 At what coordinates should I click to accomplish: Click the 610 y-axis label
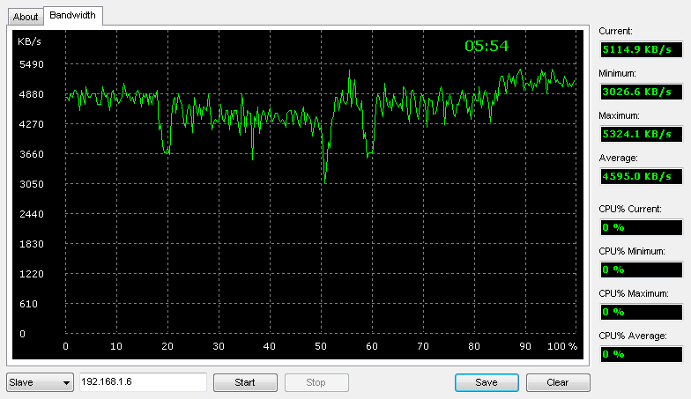(28, 305)
